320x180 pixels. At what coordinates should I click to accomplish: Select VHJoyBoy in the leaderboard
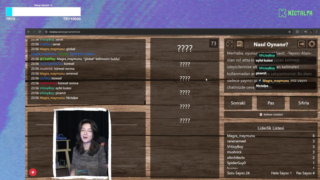[x=271, y=147]
